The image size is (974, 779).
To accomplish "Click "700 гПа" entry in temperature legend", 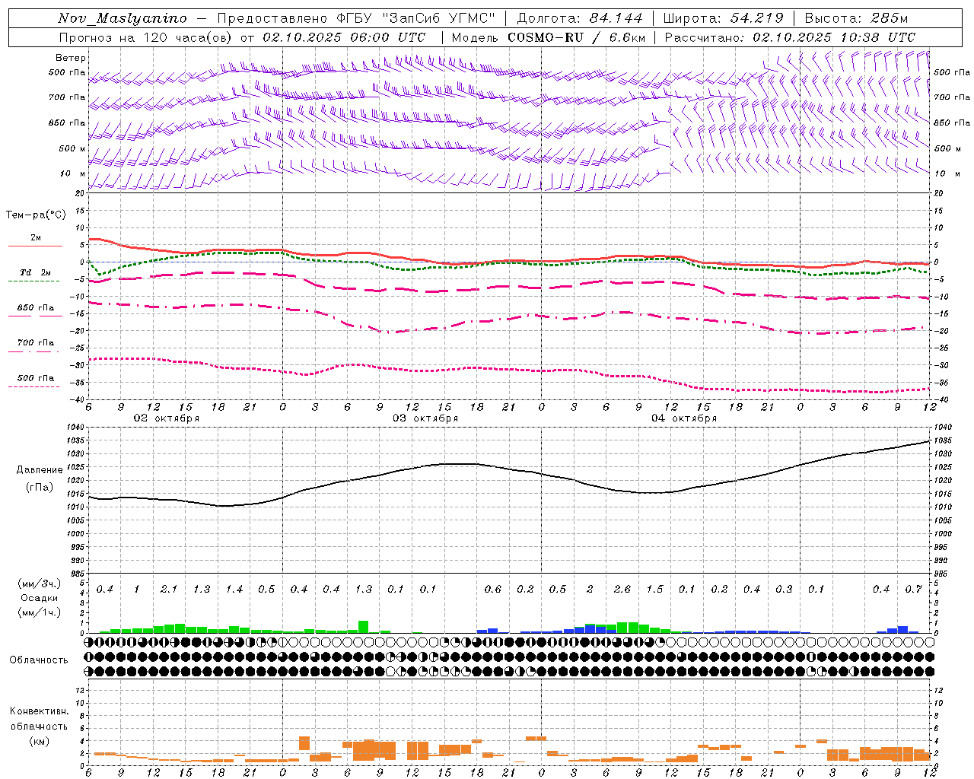I will click(36, 343).
